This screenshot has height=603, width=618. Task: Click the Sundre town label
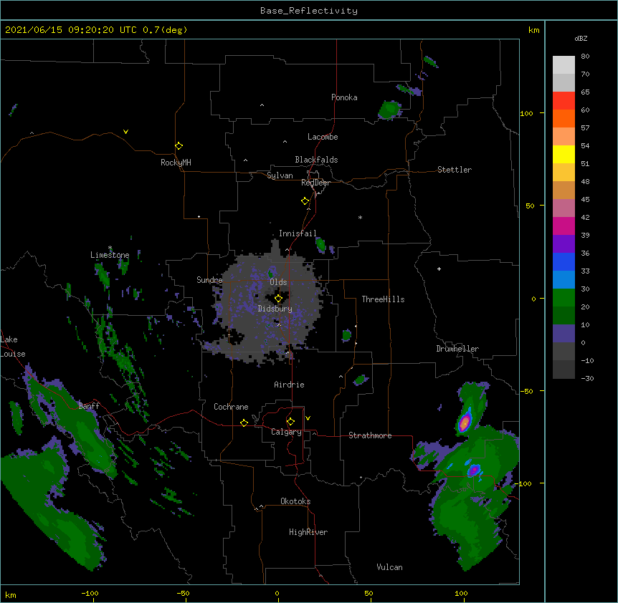pyautogui.click(x=209, y=280)
